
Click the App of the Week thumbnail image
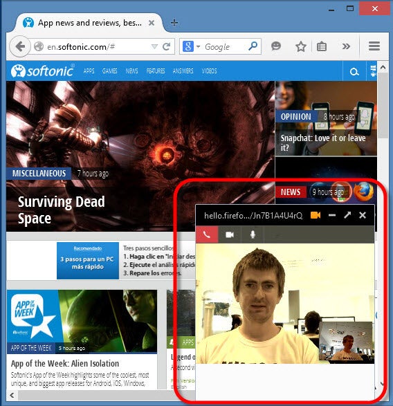82,322
